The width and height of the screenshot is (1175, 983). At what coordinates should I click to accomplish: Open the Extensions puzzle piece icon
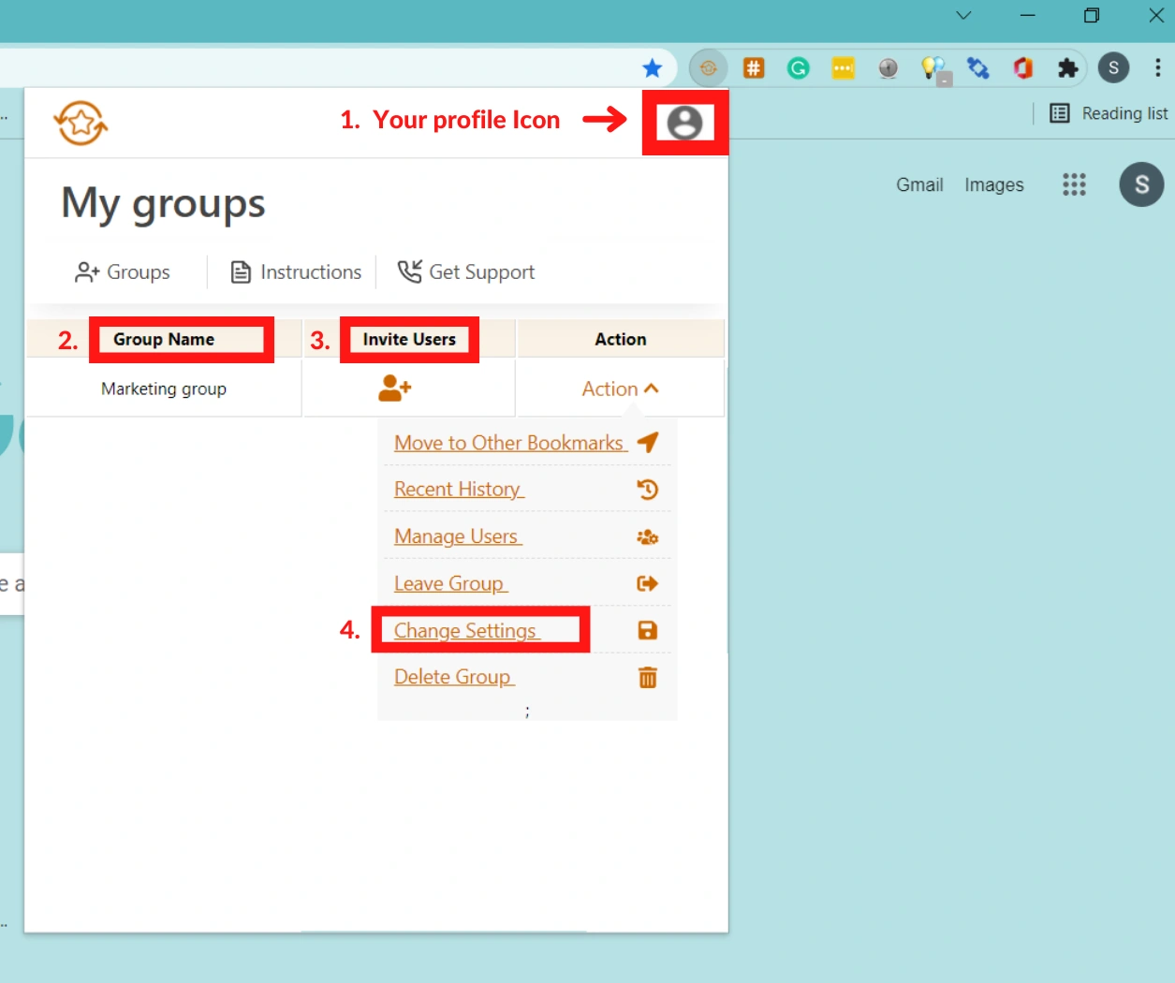pos(1067,67)
